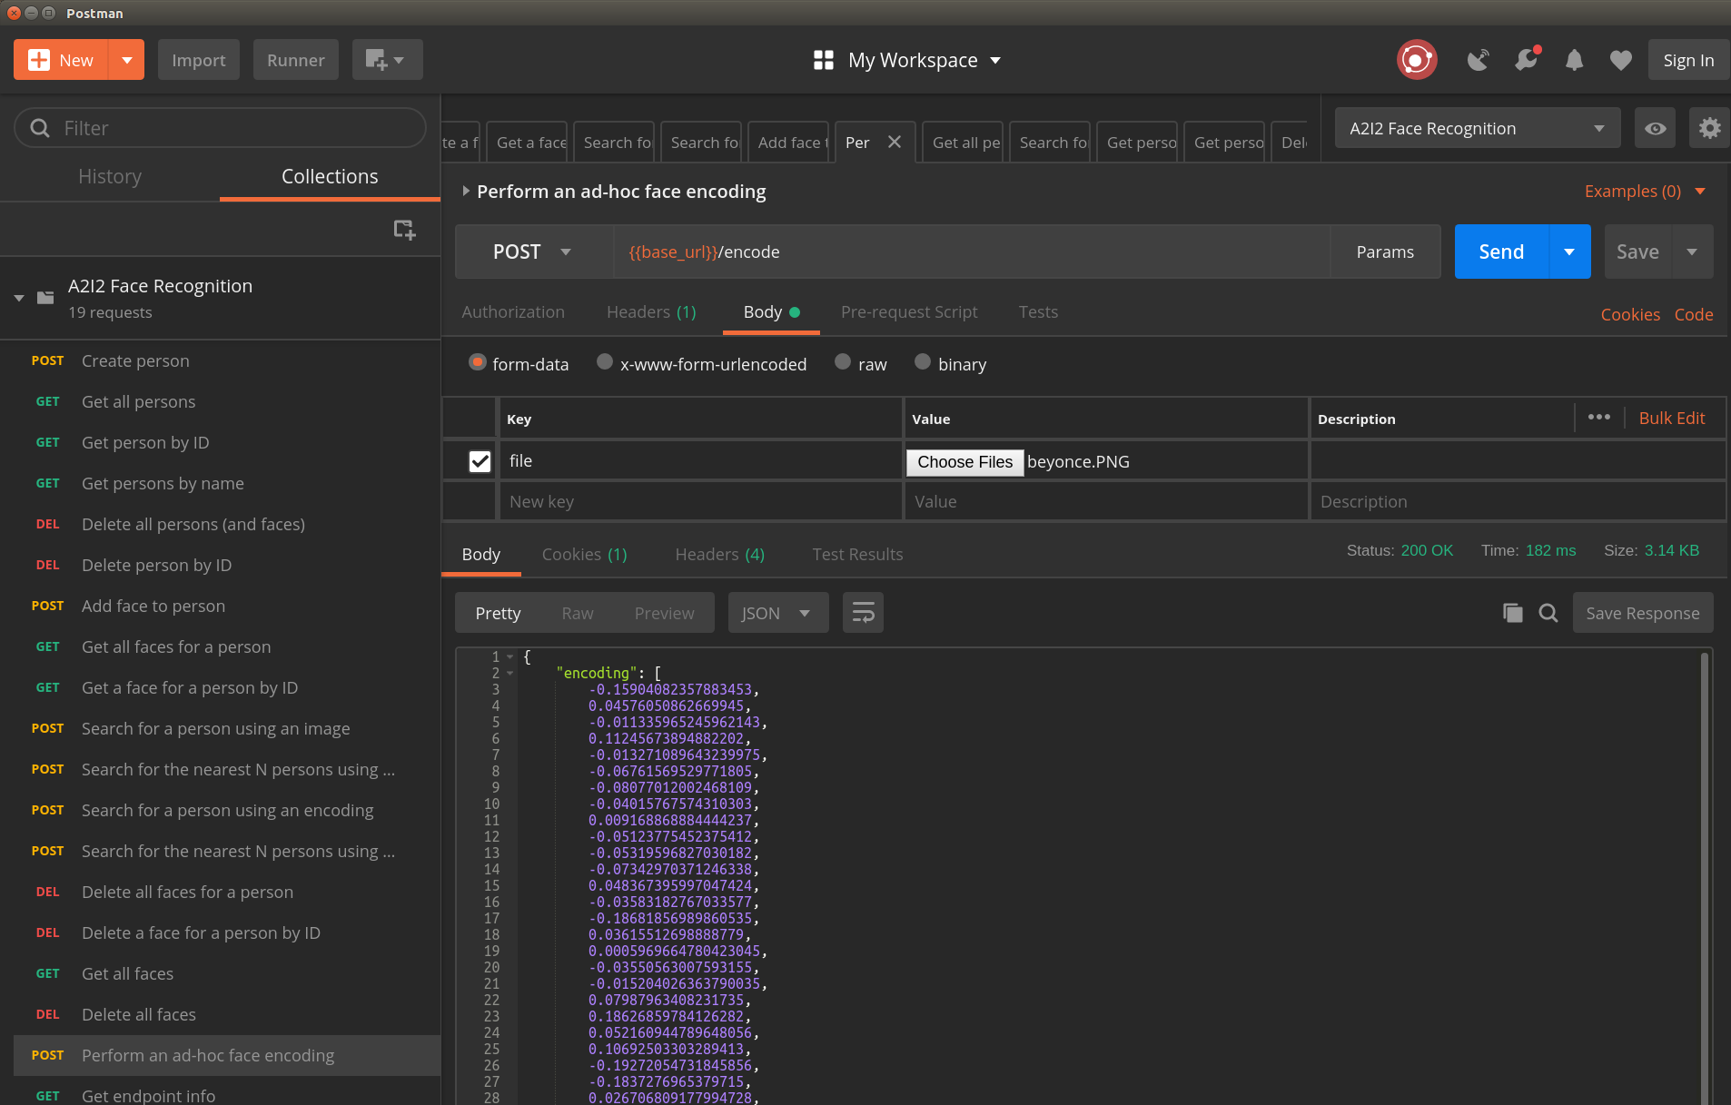
Task: Open the satellite interceptor icon
Action: (1478, 60)
